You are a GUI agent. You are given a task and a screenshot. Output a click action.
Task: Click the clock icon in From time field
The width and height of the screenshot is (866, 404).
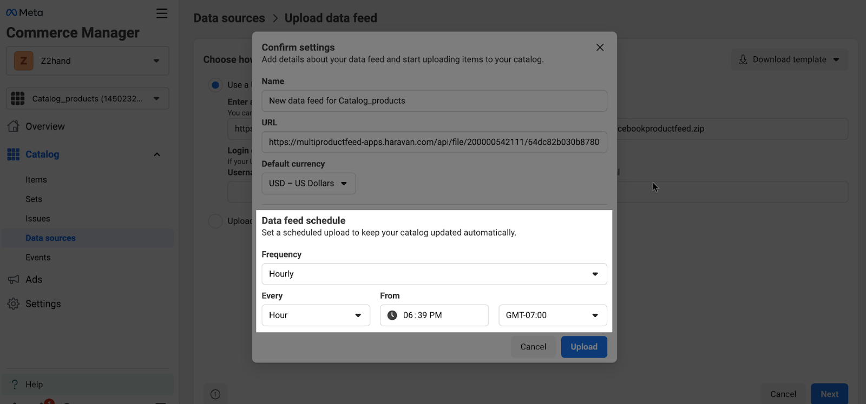pos(392,315)
